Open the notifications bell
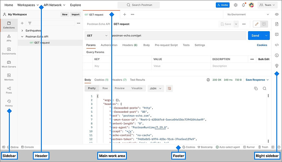 pyautogui.click(x=243, y=5)
